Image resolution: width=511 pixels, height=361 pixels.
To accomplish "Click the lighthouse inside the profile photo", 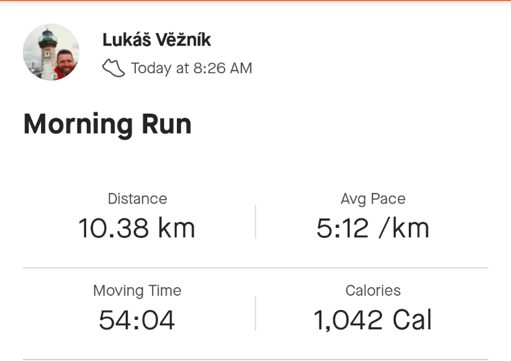I will click(x=47, y=54).
